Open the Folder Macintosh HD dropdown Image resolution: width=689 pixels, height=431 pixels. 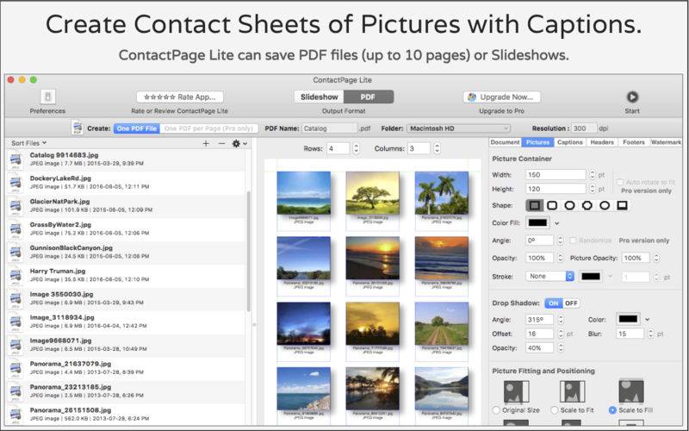tap(458, 128)
